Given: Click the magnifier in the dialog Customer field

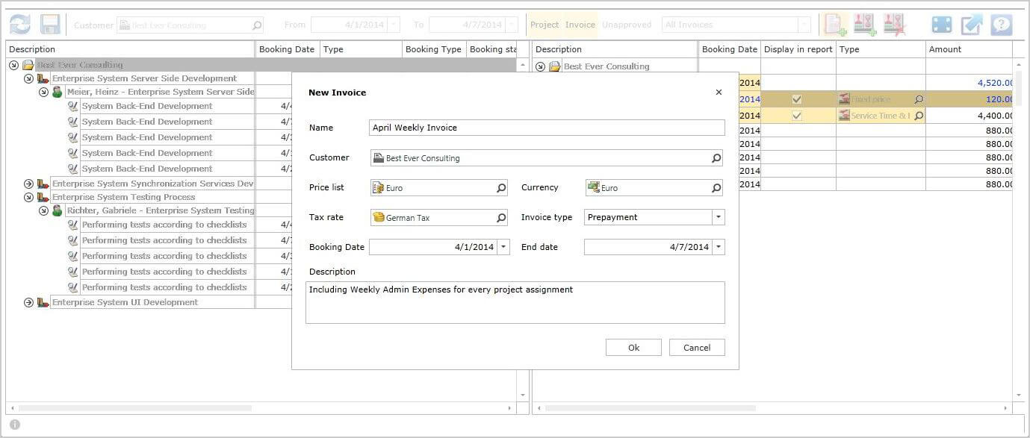Looking at the screenshot, I should 716,158.
